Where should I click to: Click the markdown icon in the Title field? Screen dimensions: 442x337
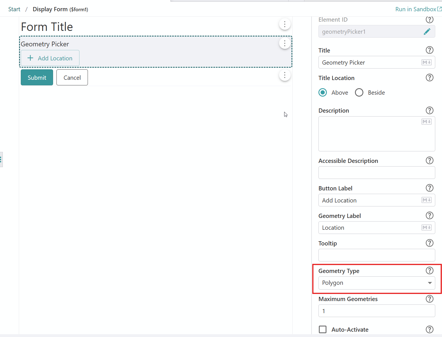tap(426, 62)
